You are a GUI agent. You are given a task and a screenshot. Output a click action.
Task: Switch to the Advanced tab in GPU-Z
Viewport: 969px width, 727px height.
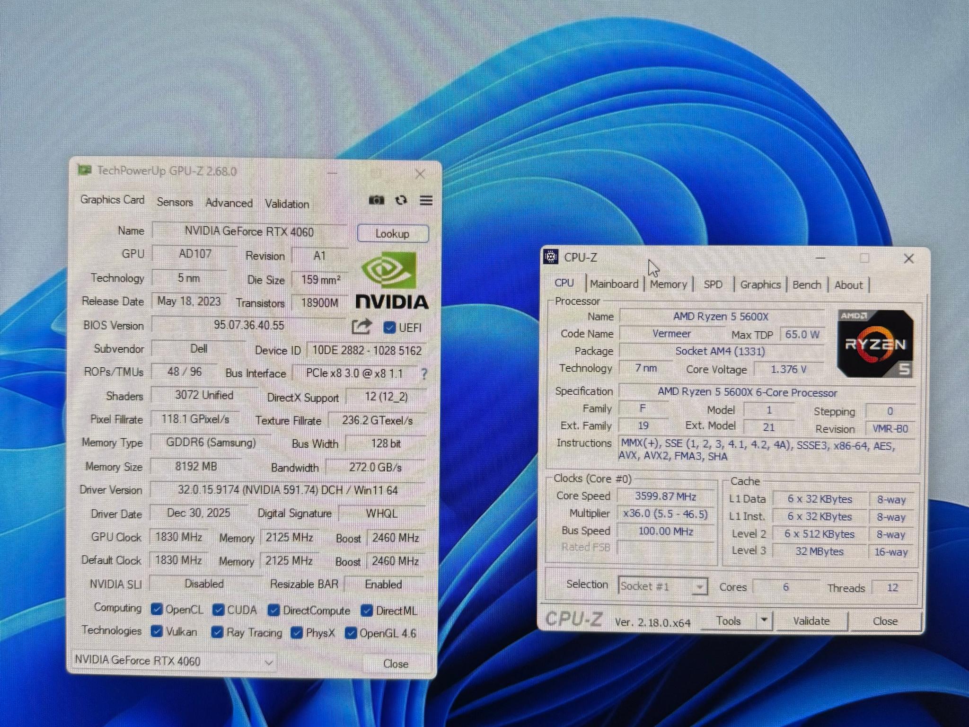pos(229,203)
